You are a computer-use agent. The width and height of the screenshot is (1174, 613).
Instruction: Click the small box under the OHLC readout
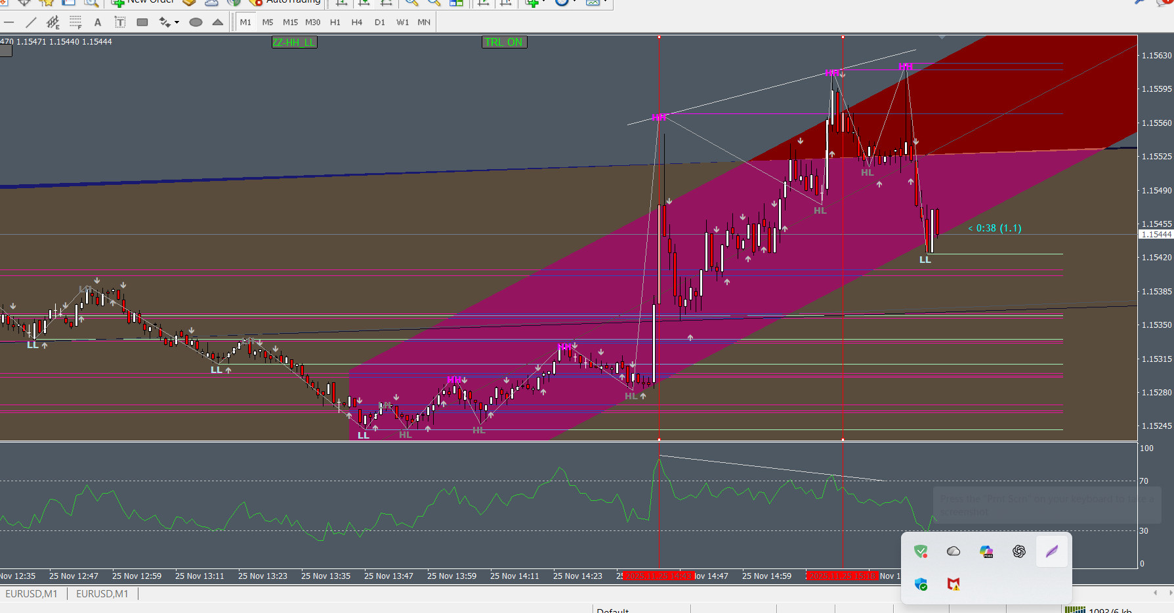(x=6, y=51)
